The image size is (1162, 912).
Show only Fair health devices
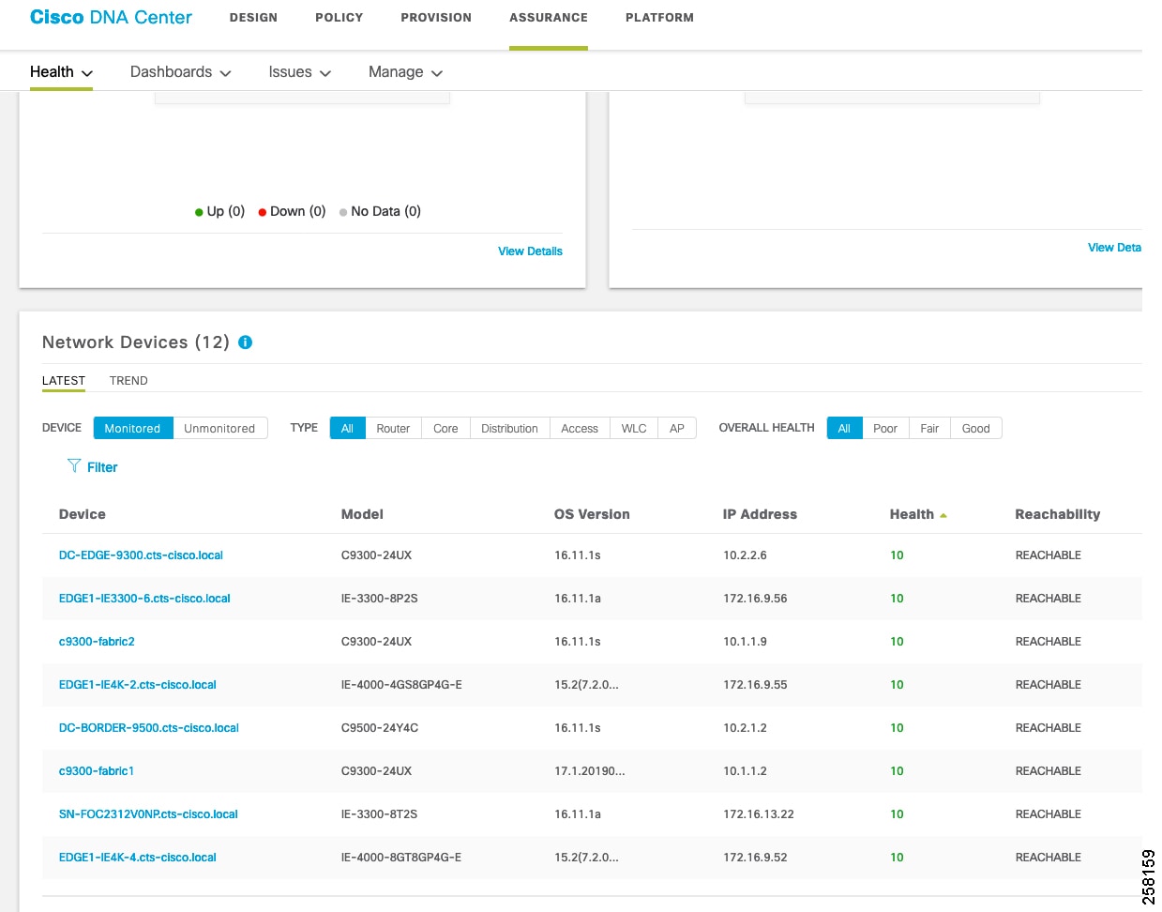click(929, 428)
